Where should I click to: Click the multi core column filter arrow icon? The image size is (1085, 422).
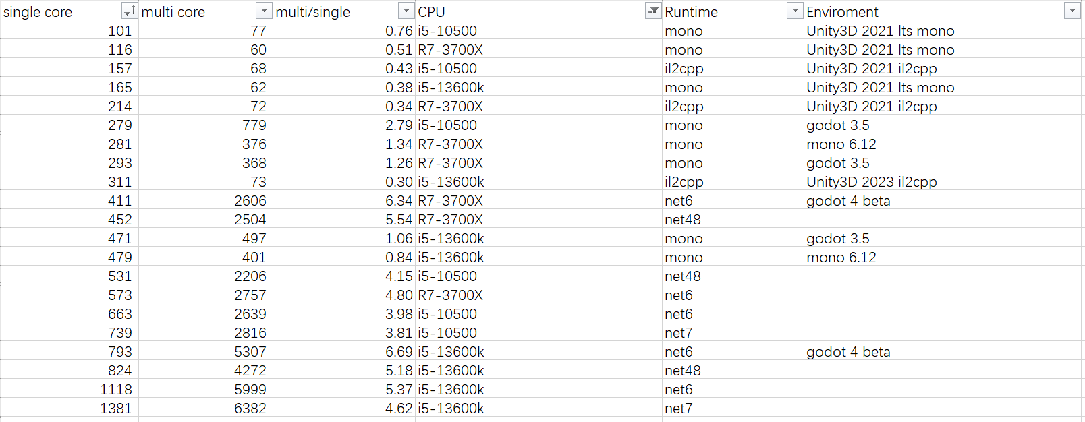[x=264, y=10]
